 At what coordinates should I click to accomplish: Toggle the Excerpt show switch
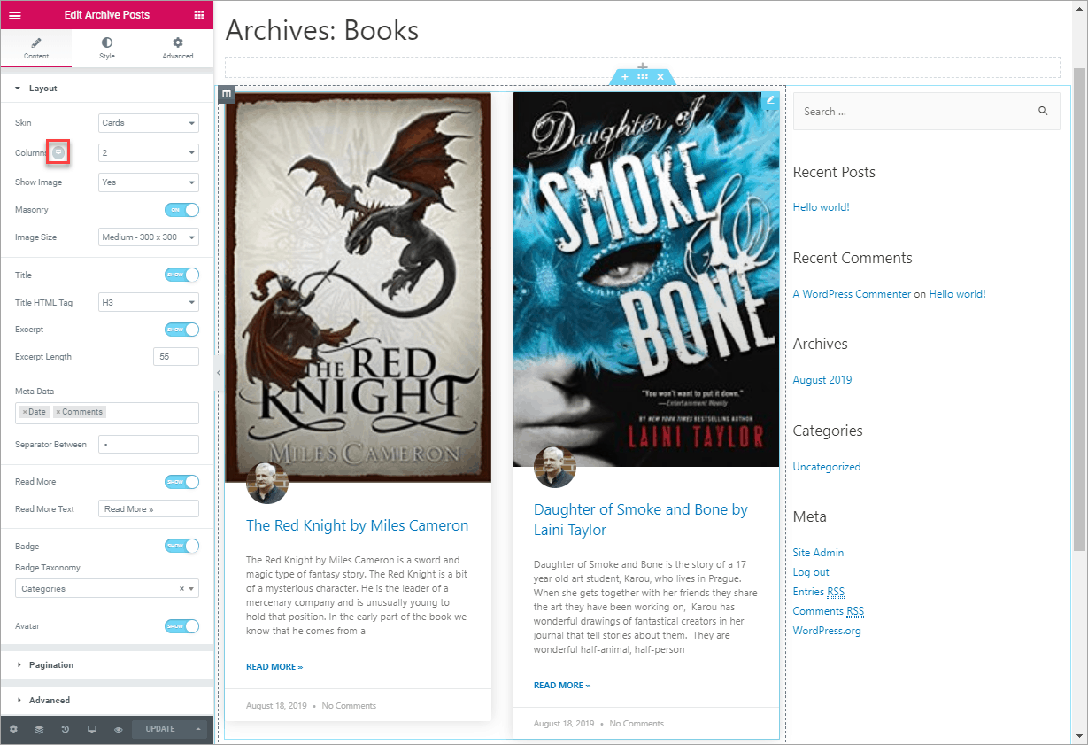point(181,330)
